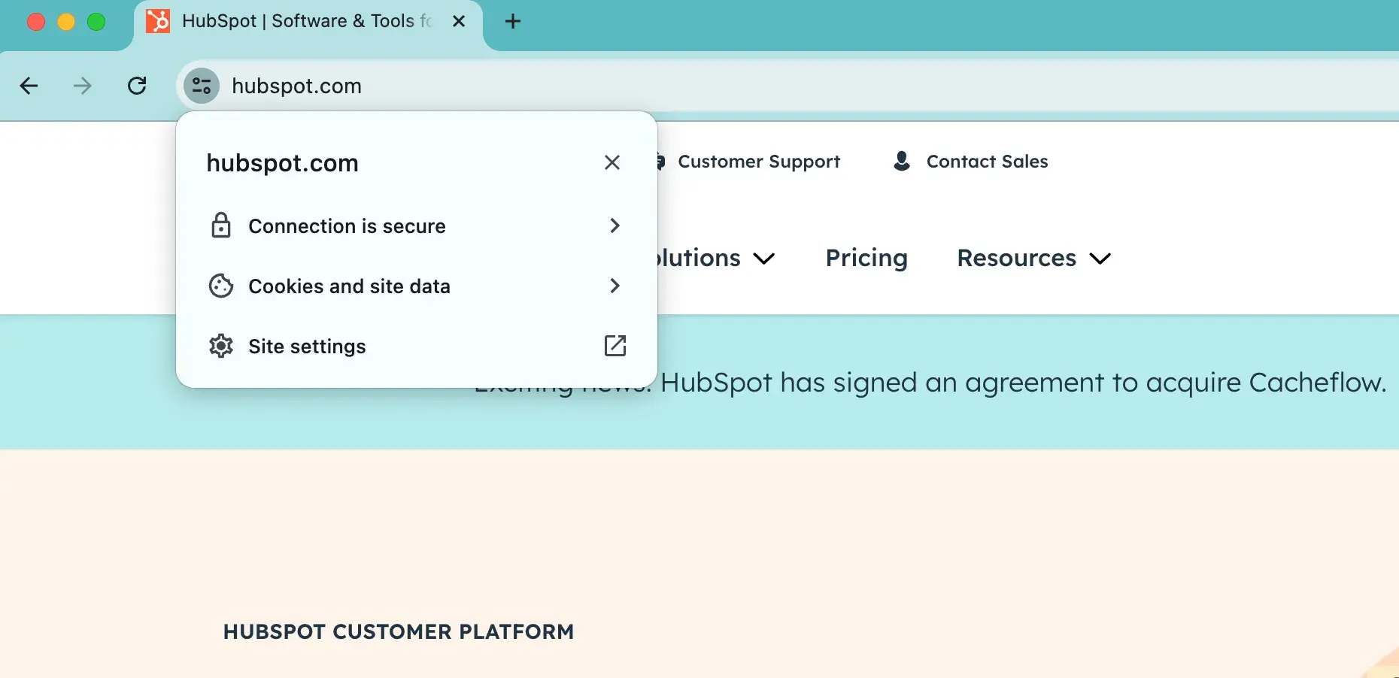Click the macOS green maximize button
The image size is (1399, 678).
click(96, 22)
